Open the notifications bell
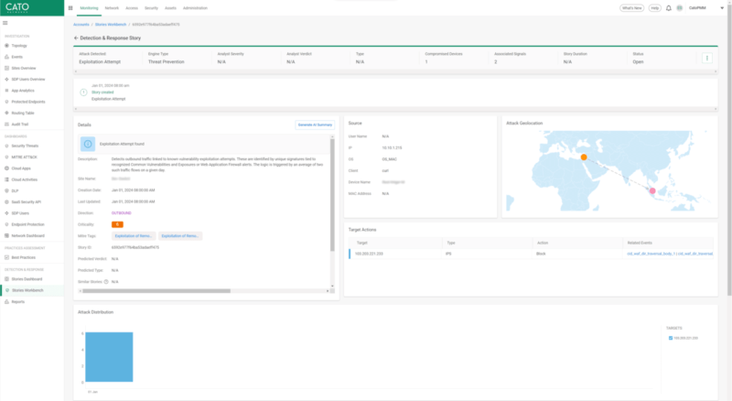Screen dimensions: 732x401 [x=669, y=7]
